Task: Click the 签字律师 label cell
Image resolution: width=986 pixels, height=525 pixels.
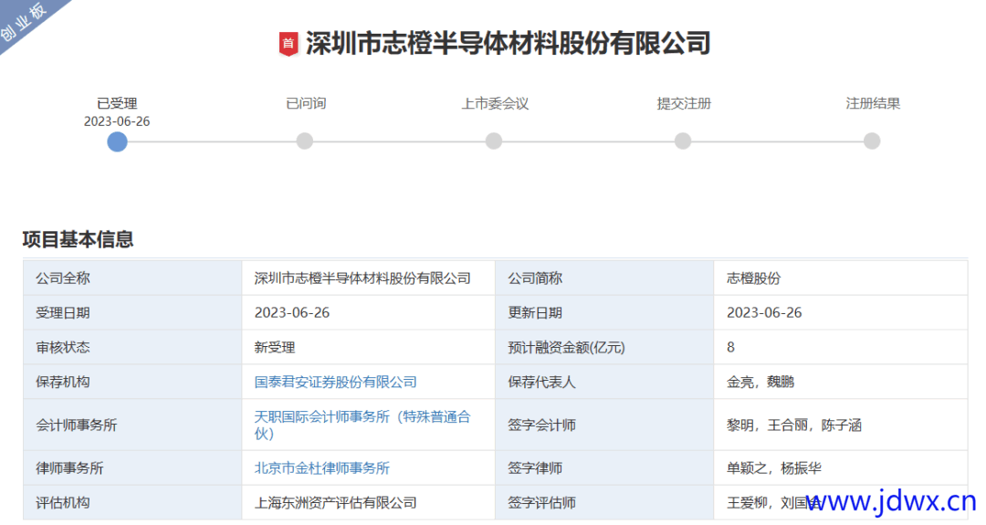Action: pos(604,467)
